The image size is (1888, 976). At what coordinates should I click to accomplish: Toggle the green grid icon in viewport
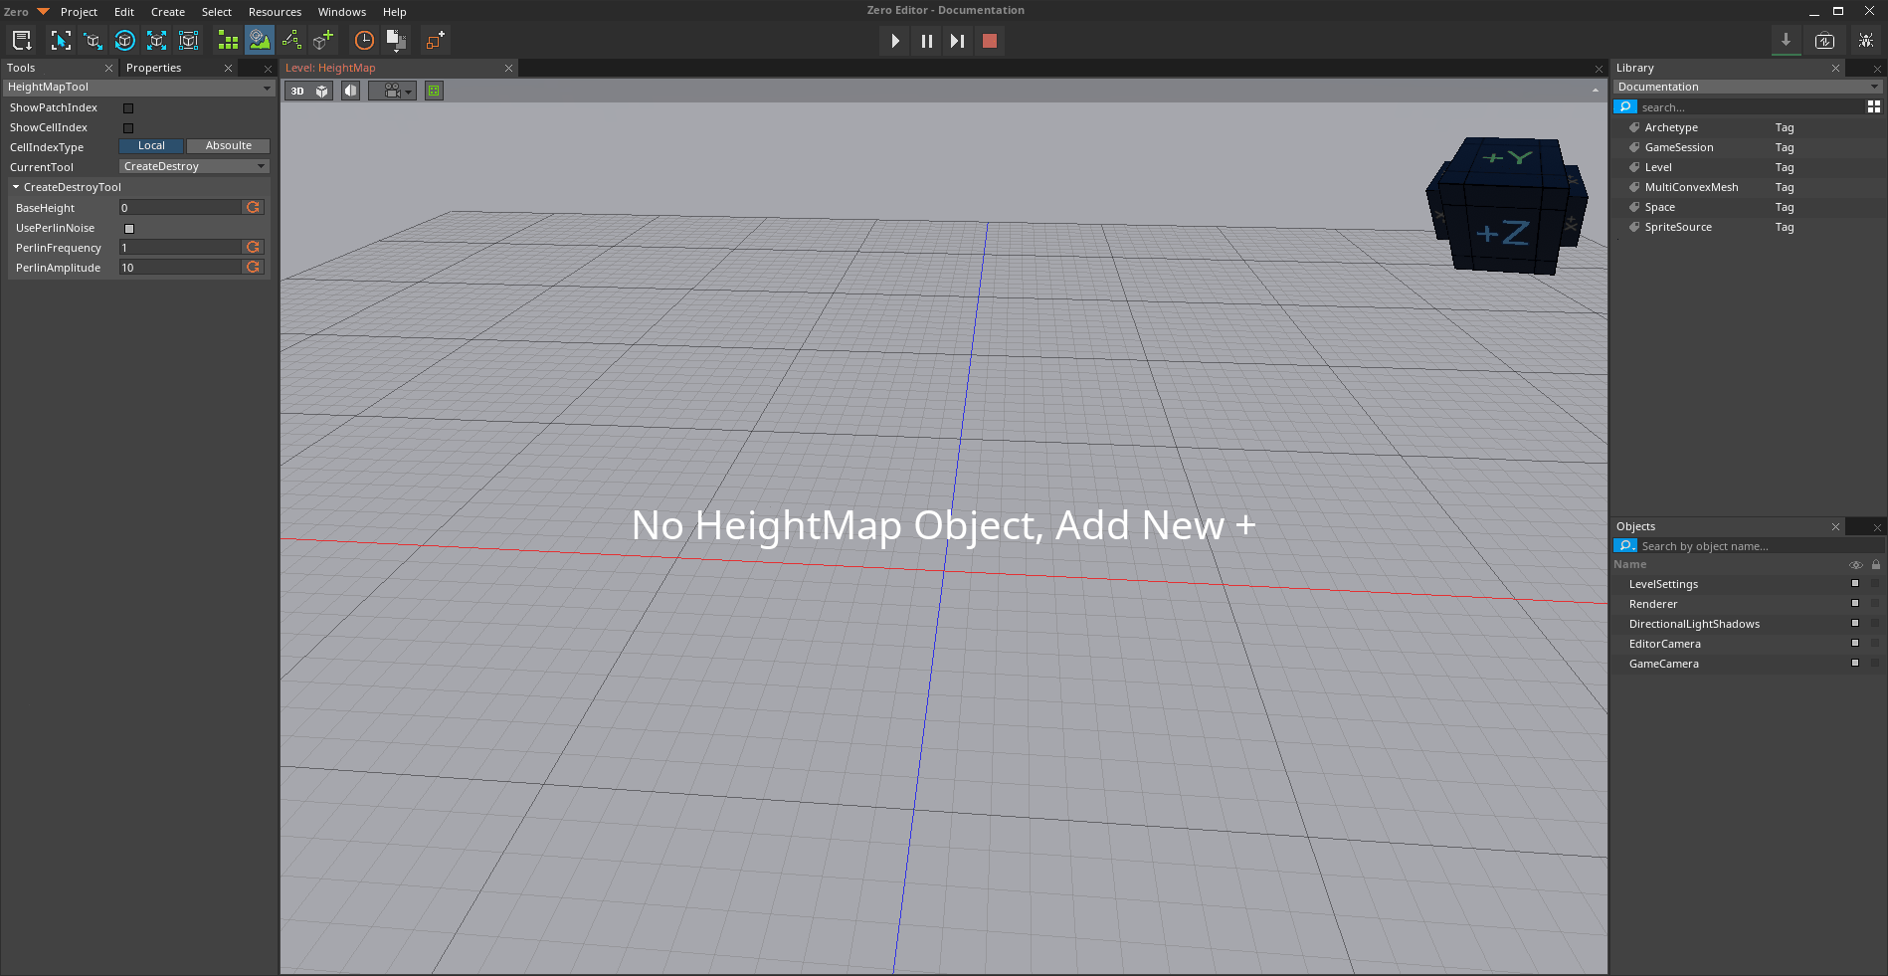point(434,91)
